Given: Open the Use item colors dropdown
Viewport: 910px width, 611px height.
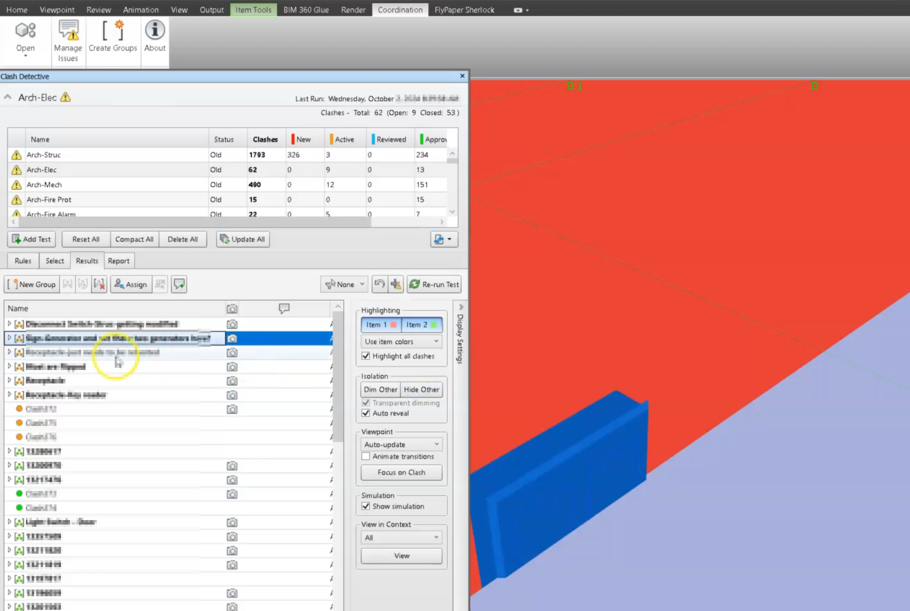Looking at the screenshot, I should point(401,341).
